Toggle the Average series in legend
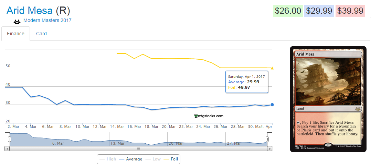Screen dimensions: 371x168 click(130, 159)
